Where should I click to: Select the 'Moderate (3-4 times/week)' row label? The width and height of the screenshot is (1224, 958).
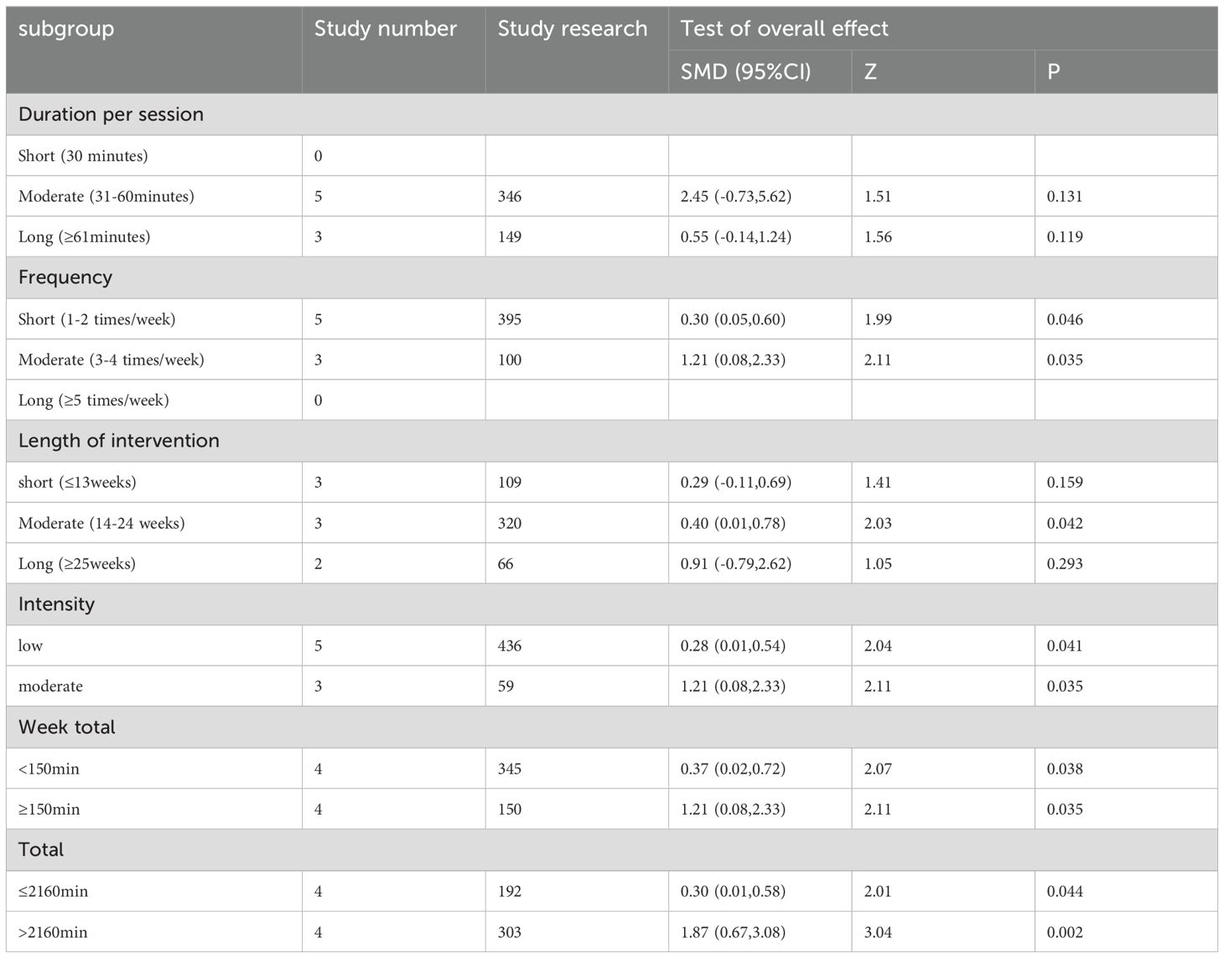click(x=112, y=360)
